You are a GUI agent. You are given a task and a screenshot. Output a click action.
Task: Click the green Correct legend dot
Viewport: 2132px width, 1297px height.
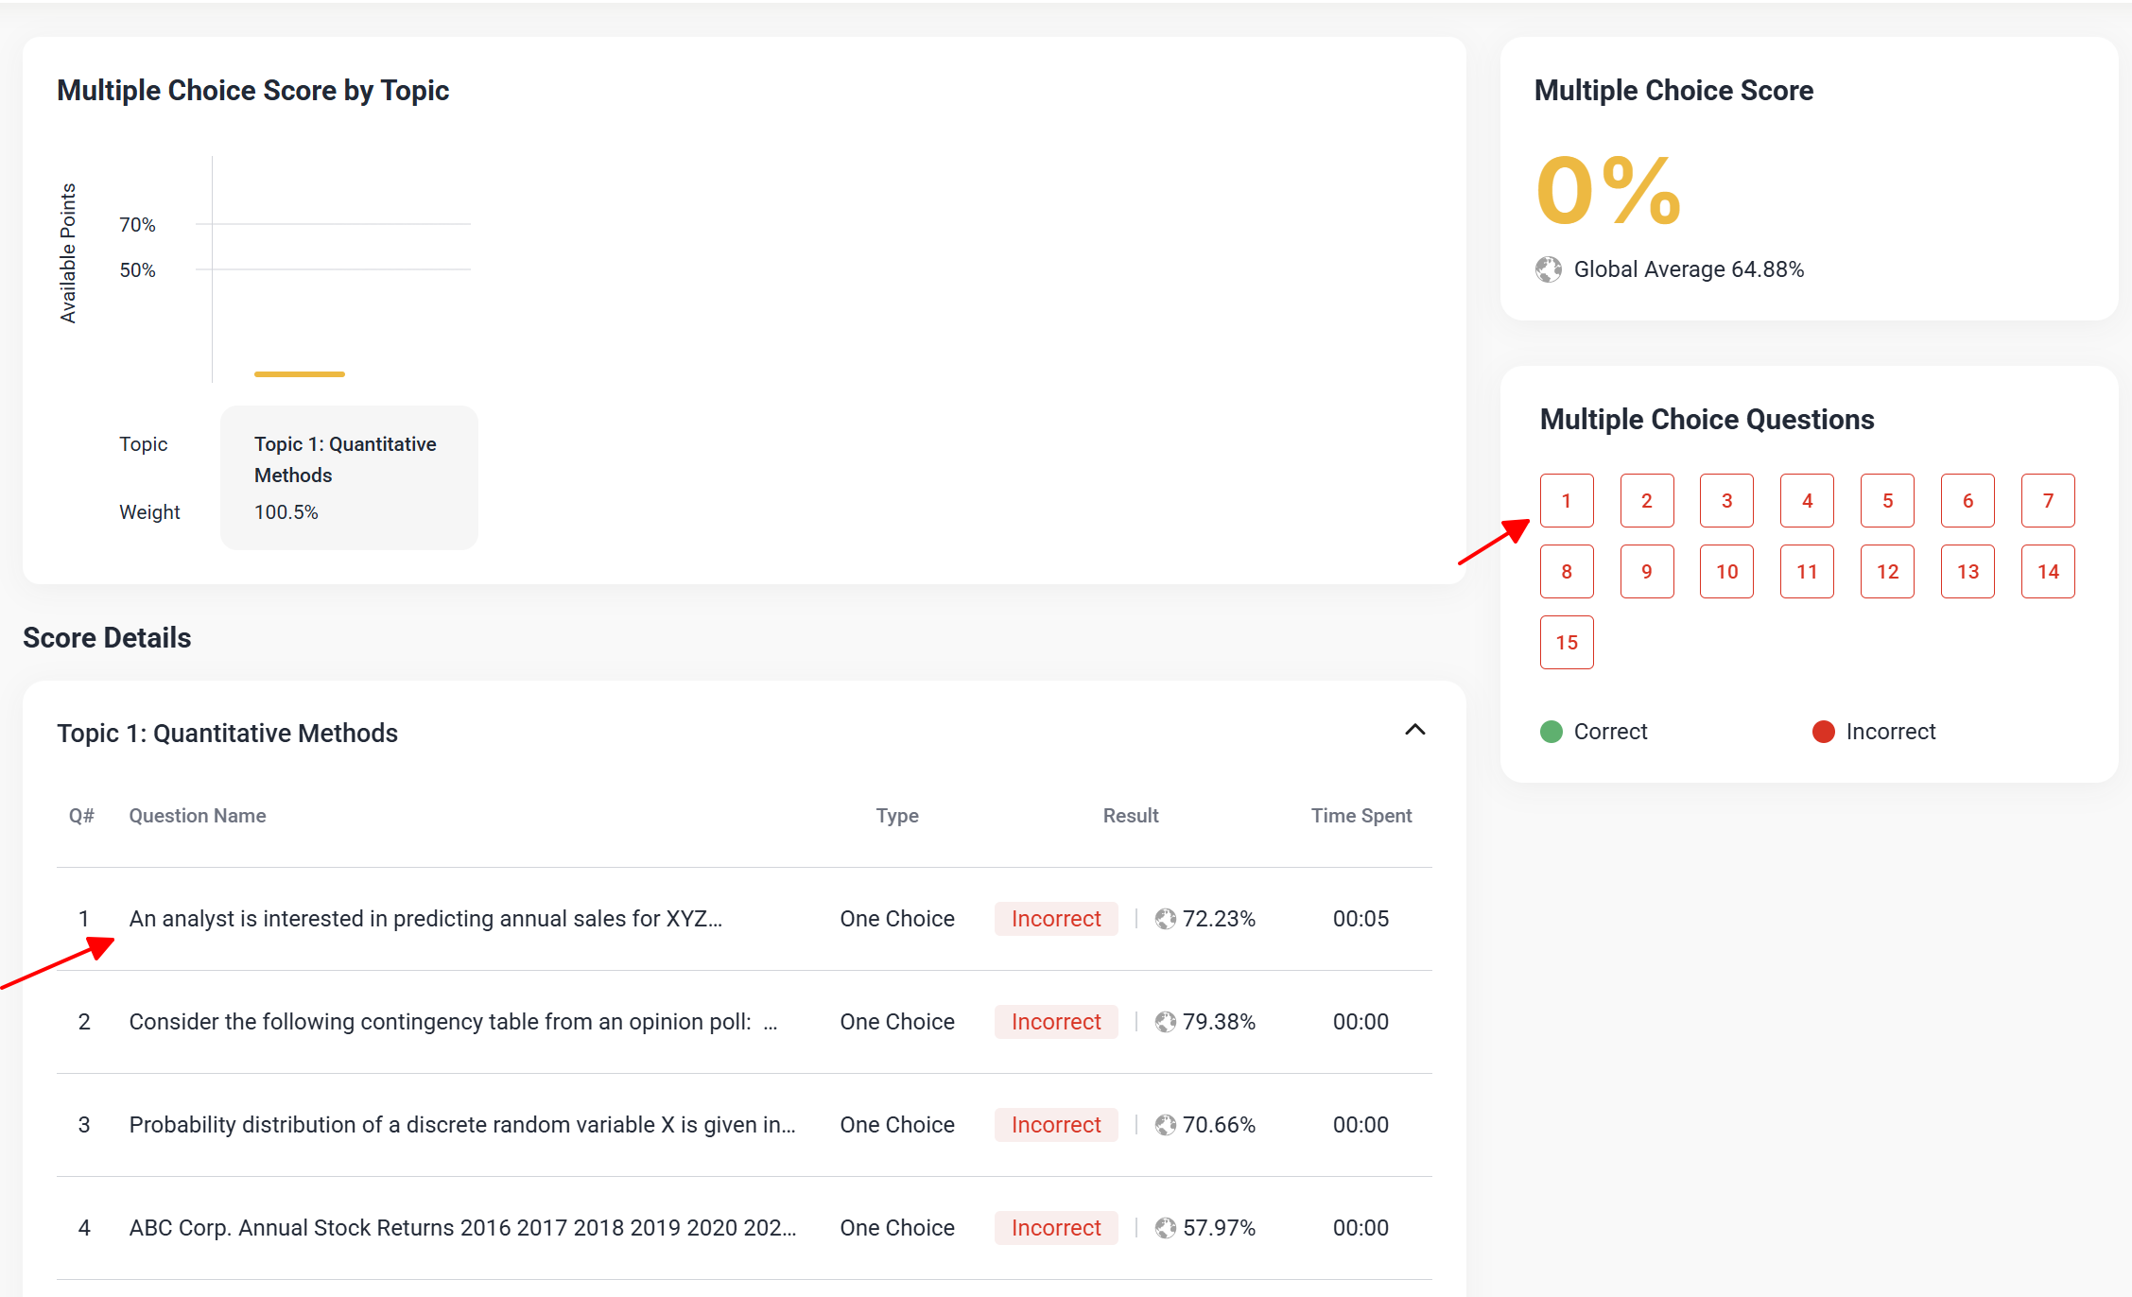click(1551, 732)
